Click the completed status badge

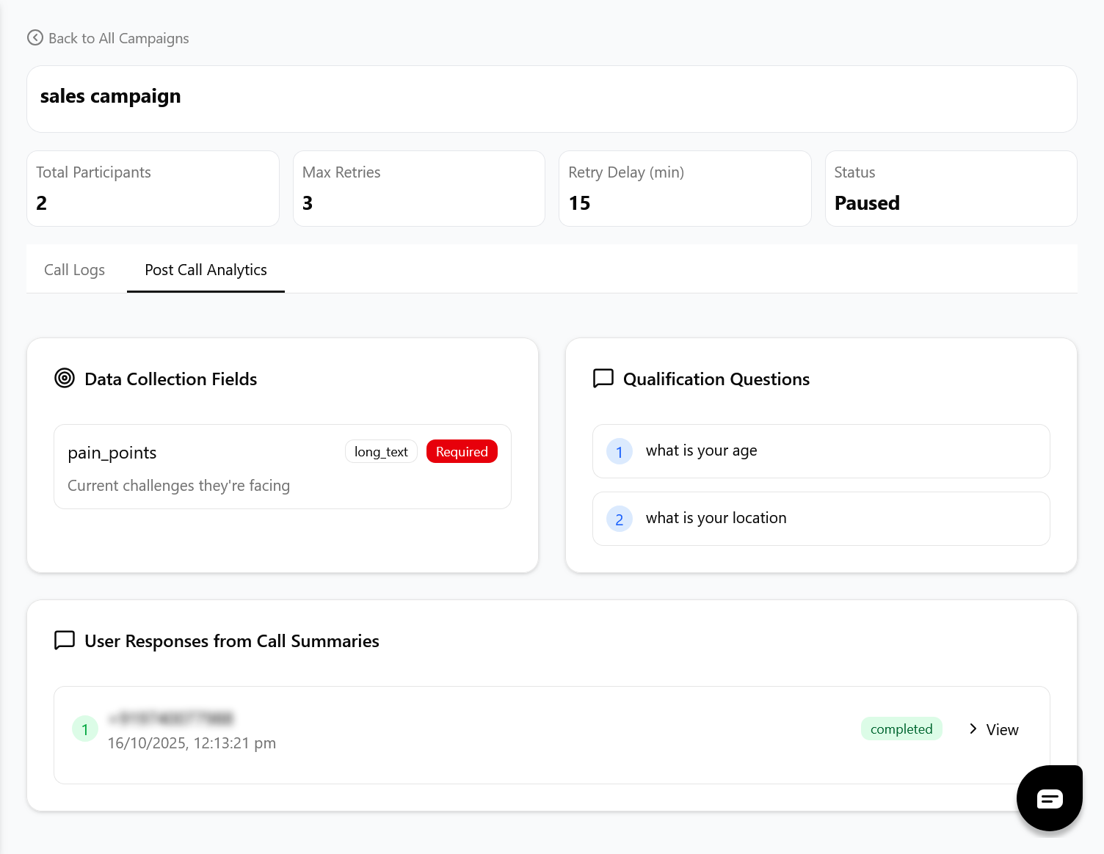click(901, 729)
